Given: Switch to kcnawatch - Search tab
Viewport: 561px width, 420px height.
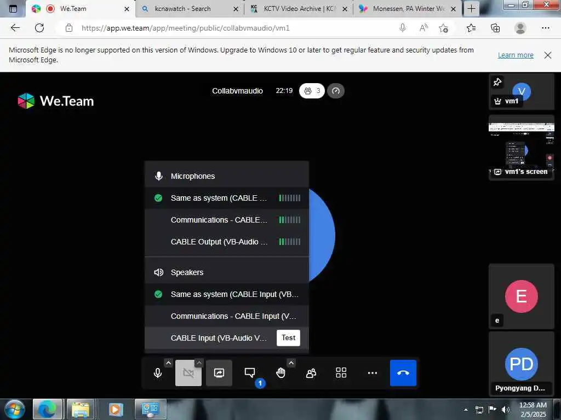Looking at the screenshot, I should 190,9.
